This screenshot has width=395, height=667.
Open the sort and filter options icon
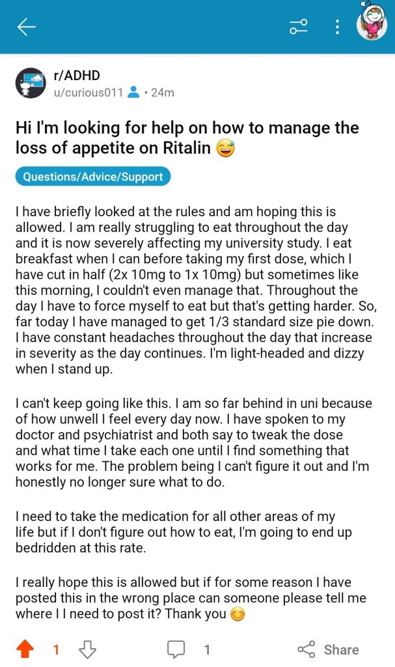pyautogui.click(x=299, y=27)
